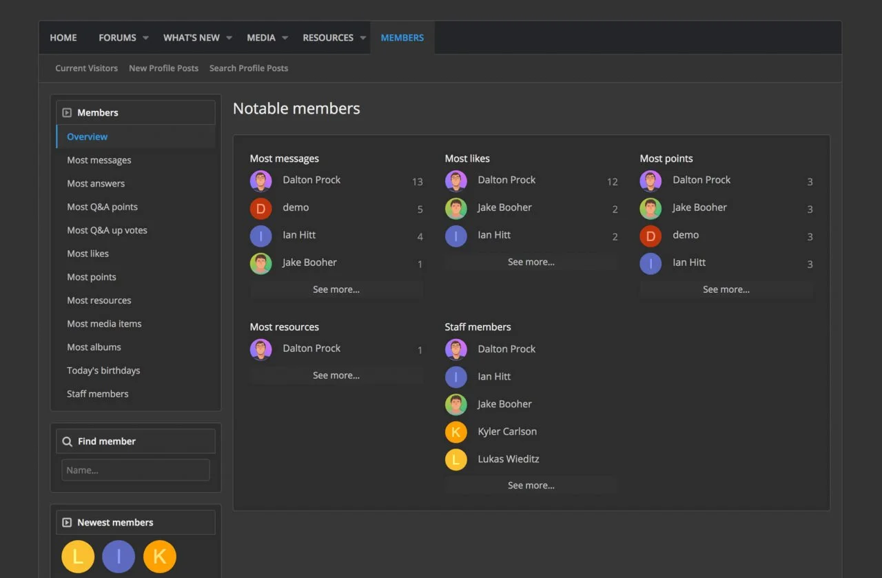
Task: Open the Resources dropdown arrow
Action: [x=362, y=38]
